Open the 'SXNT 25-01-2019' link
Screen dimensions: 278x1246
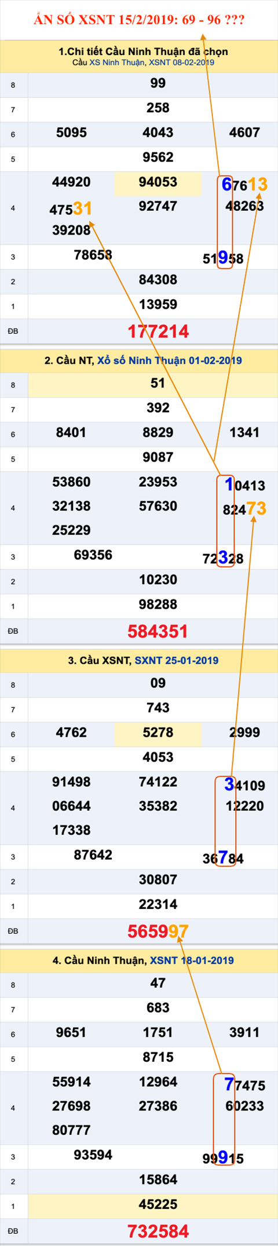pyautogui.click(x=177, y=660)
